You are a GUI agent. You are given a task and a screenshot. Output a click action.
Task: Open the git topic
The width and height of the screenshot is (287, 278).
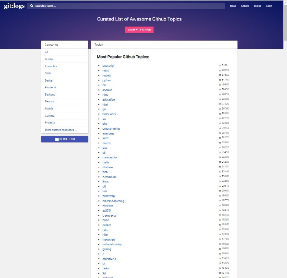(104, 186)
